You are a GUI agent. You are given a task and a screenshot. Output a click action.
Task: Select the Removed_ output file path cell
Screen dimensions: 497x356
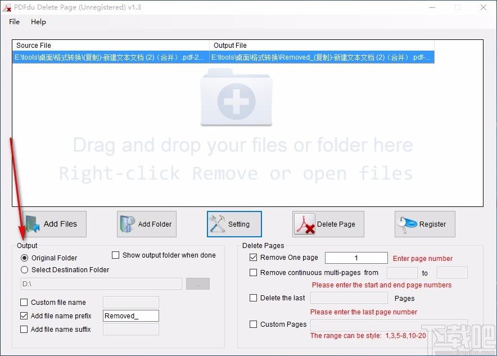click(322, 57)
